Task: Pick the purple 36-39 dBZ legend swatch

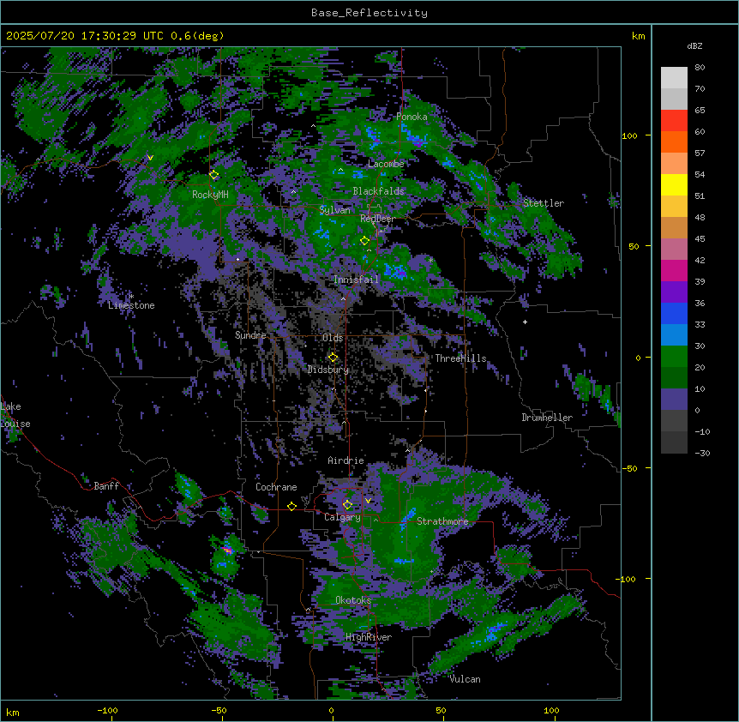Action: pos(674,292)
